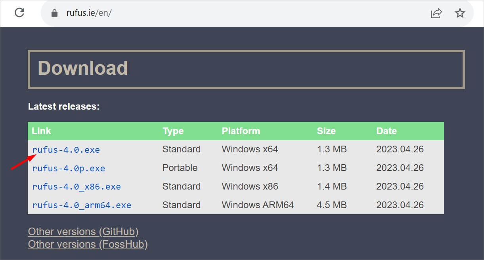Viewport: 484px width, 260px height.
Task: Click the Link column header
Action: [42, 131]
